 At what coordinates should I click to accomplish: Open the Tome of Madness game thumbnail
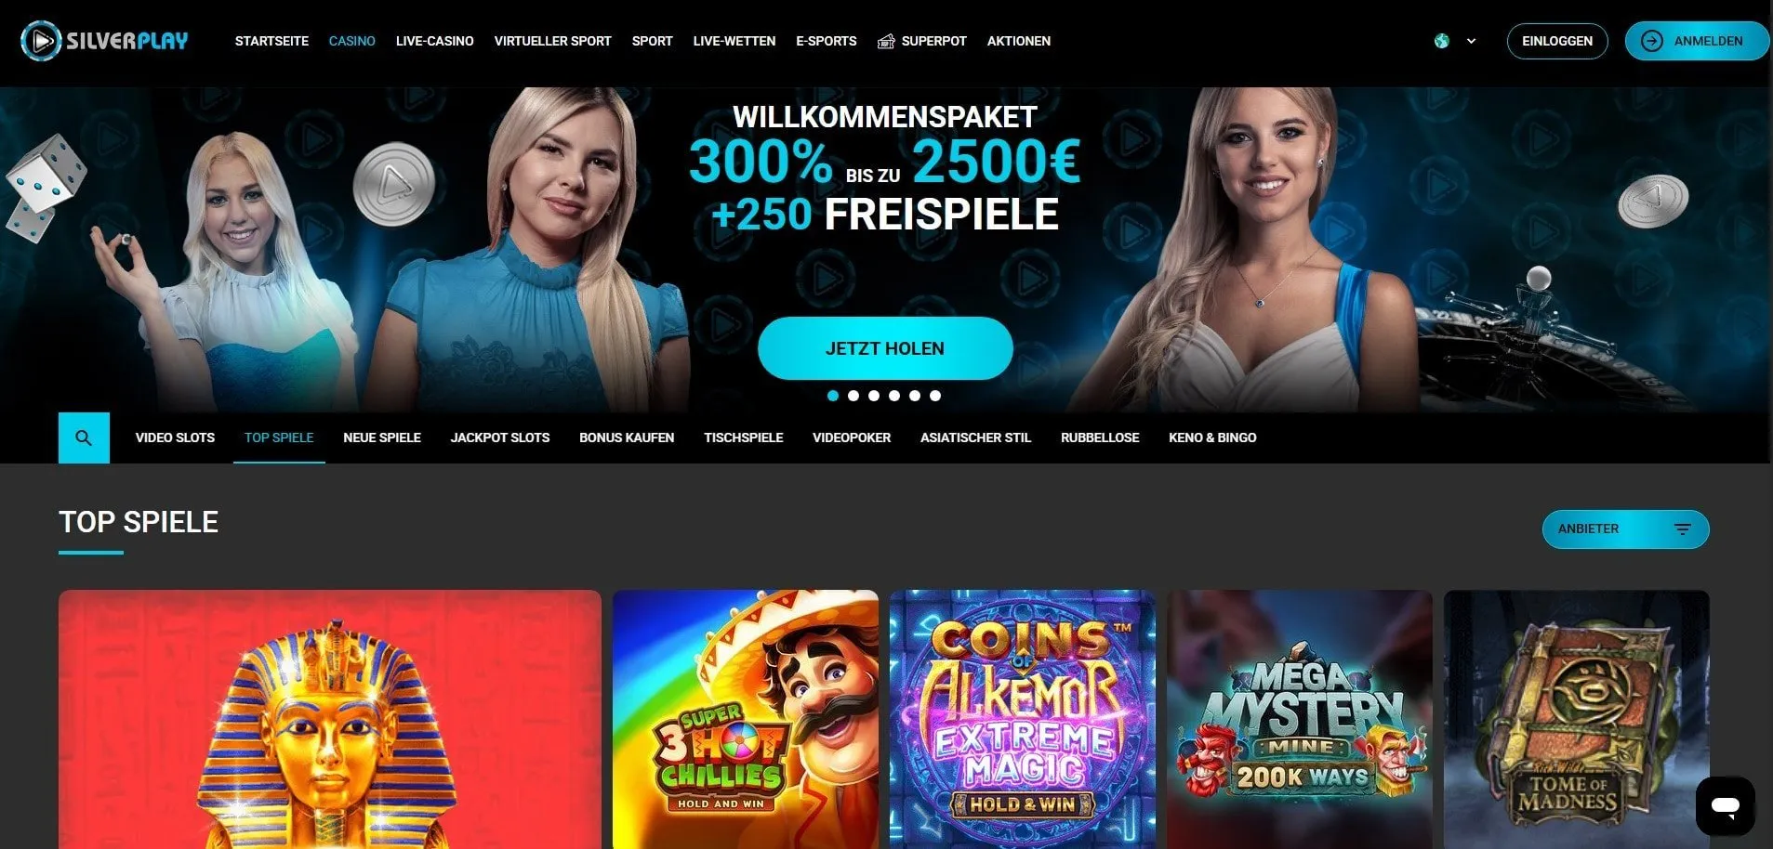pos(1576,720)
